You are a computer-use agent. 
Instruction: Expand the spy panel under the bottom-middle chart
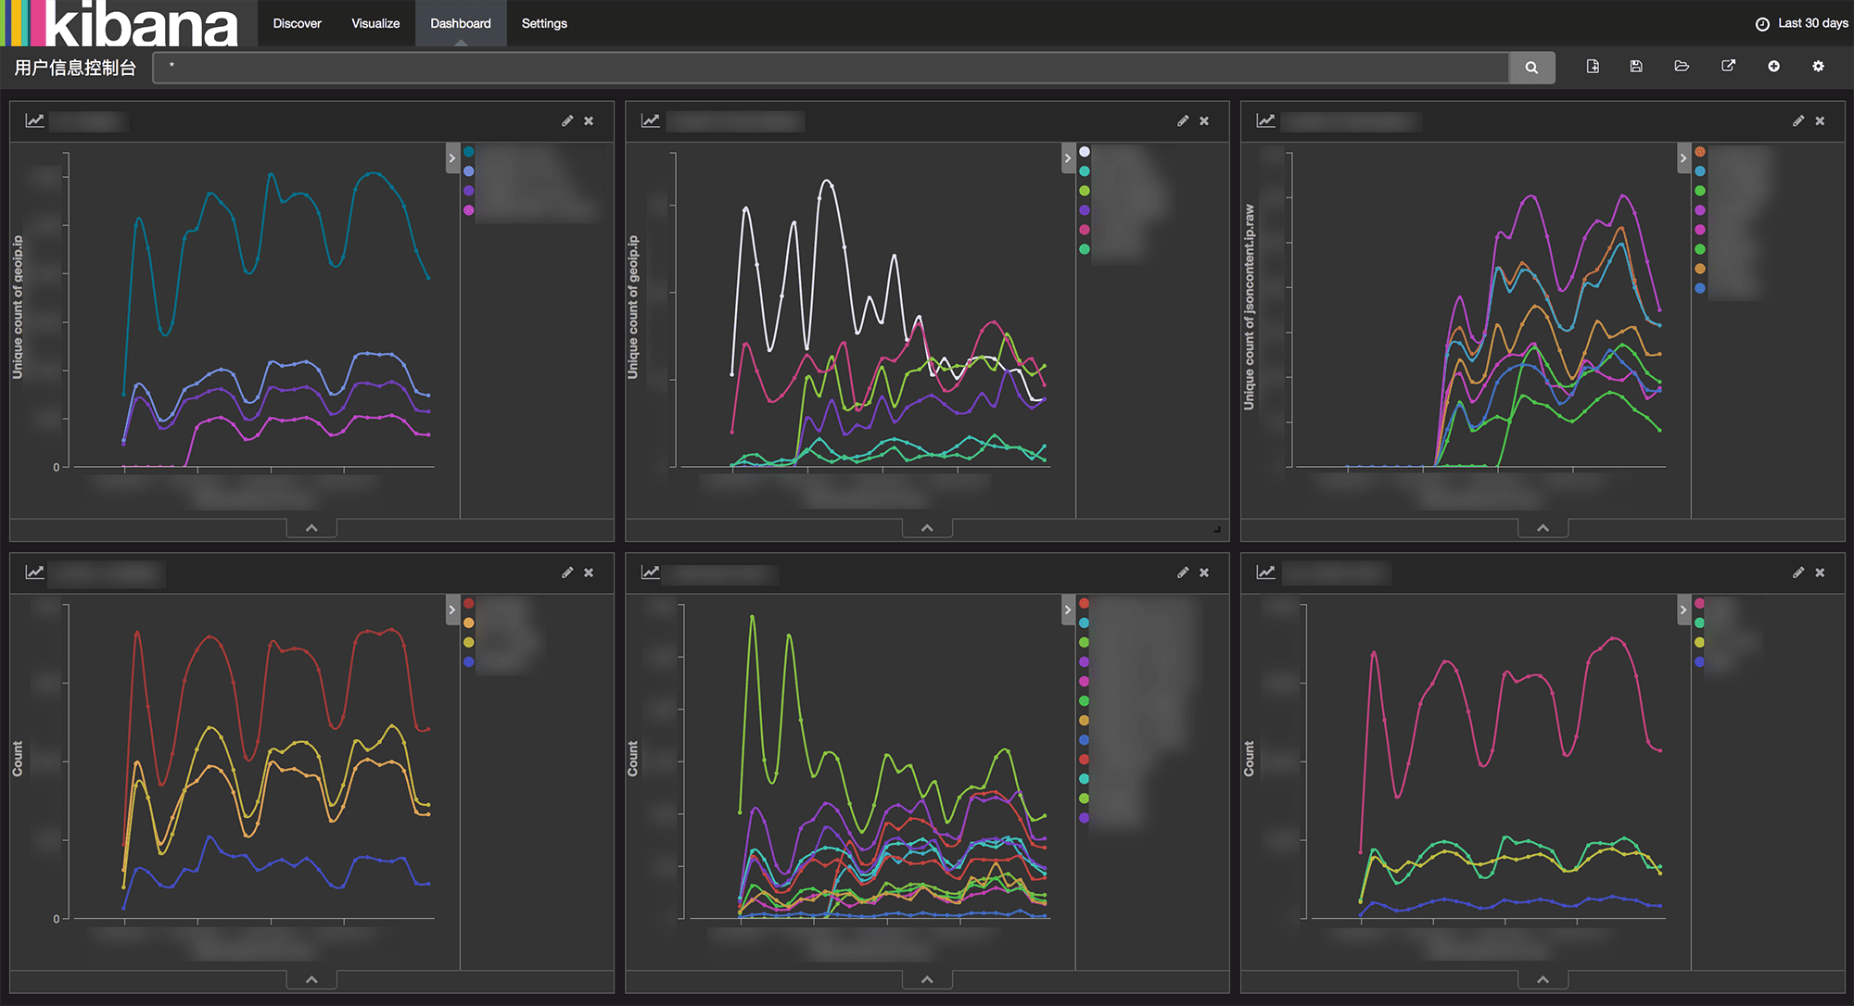(927, 980)
